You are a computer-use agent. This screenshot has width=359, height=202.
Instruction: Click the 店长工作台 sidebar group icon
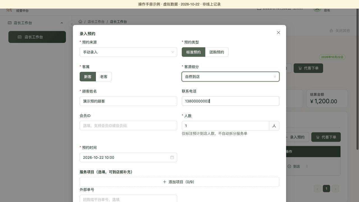(10, 23)
